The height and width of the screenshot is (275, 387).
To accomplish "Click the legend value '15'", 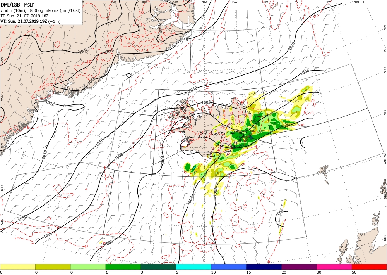I will 248,272.
